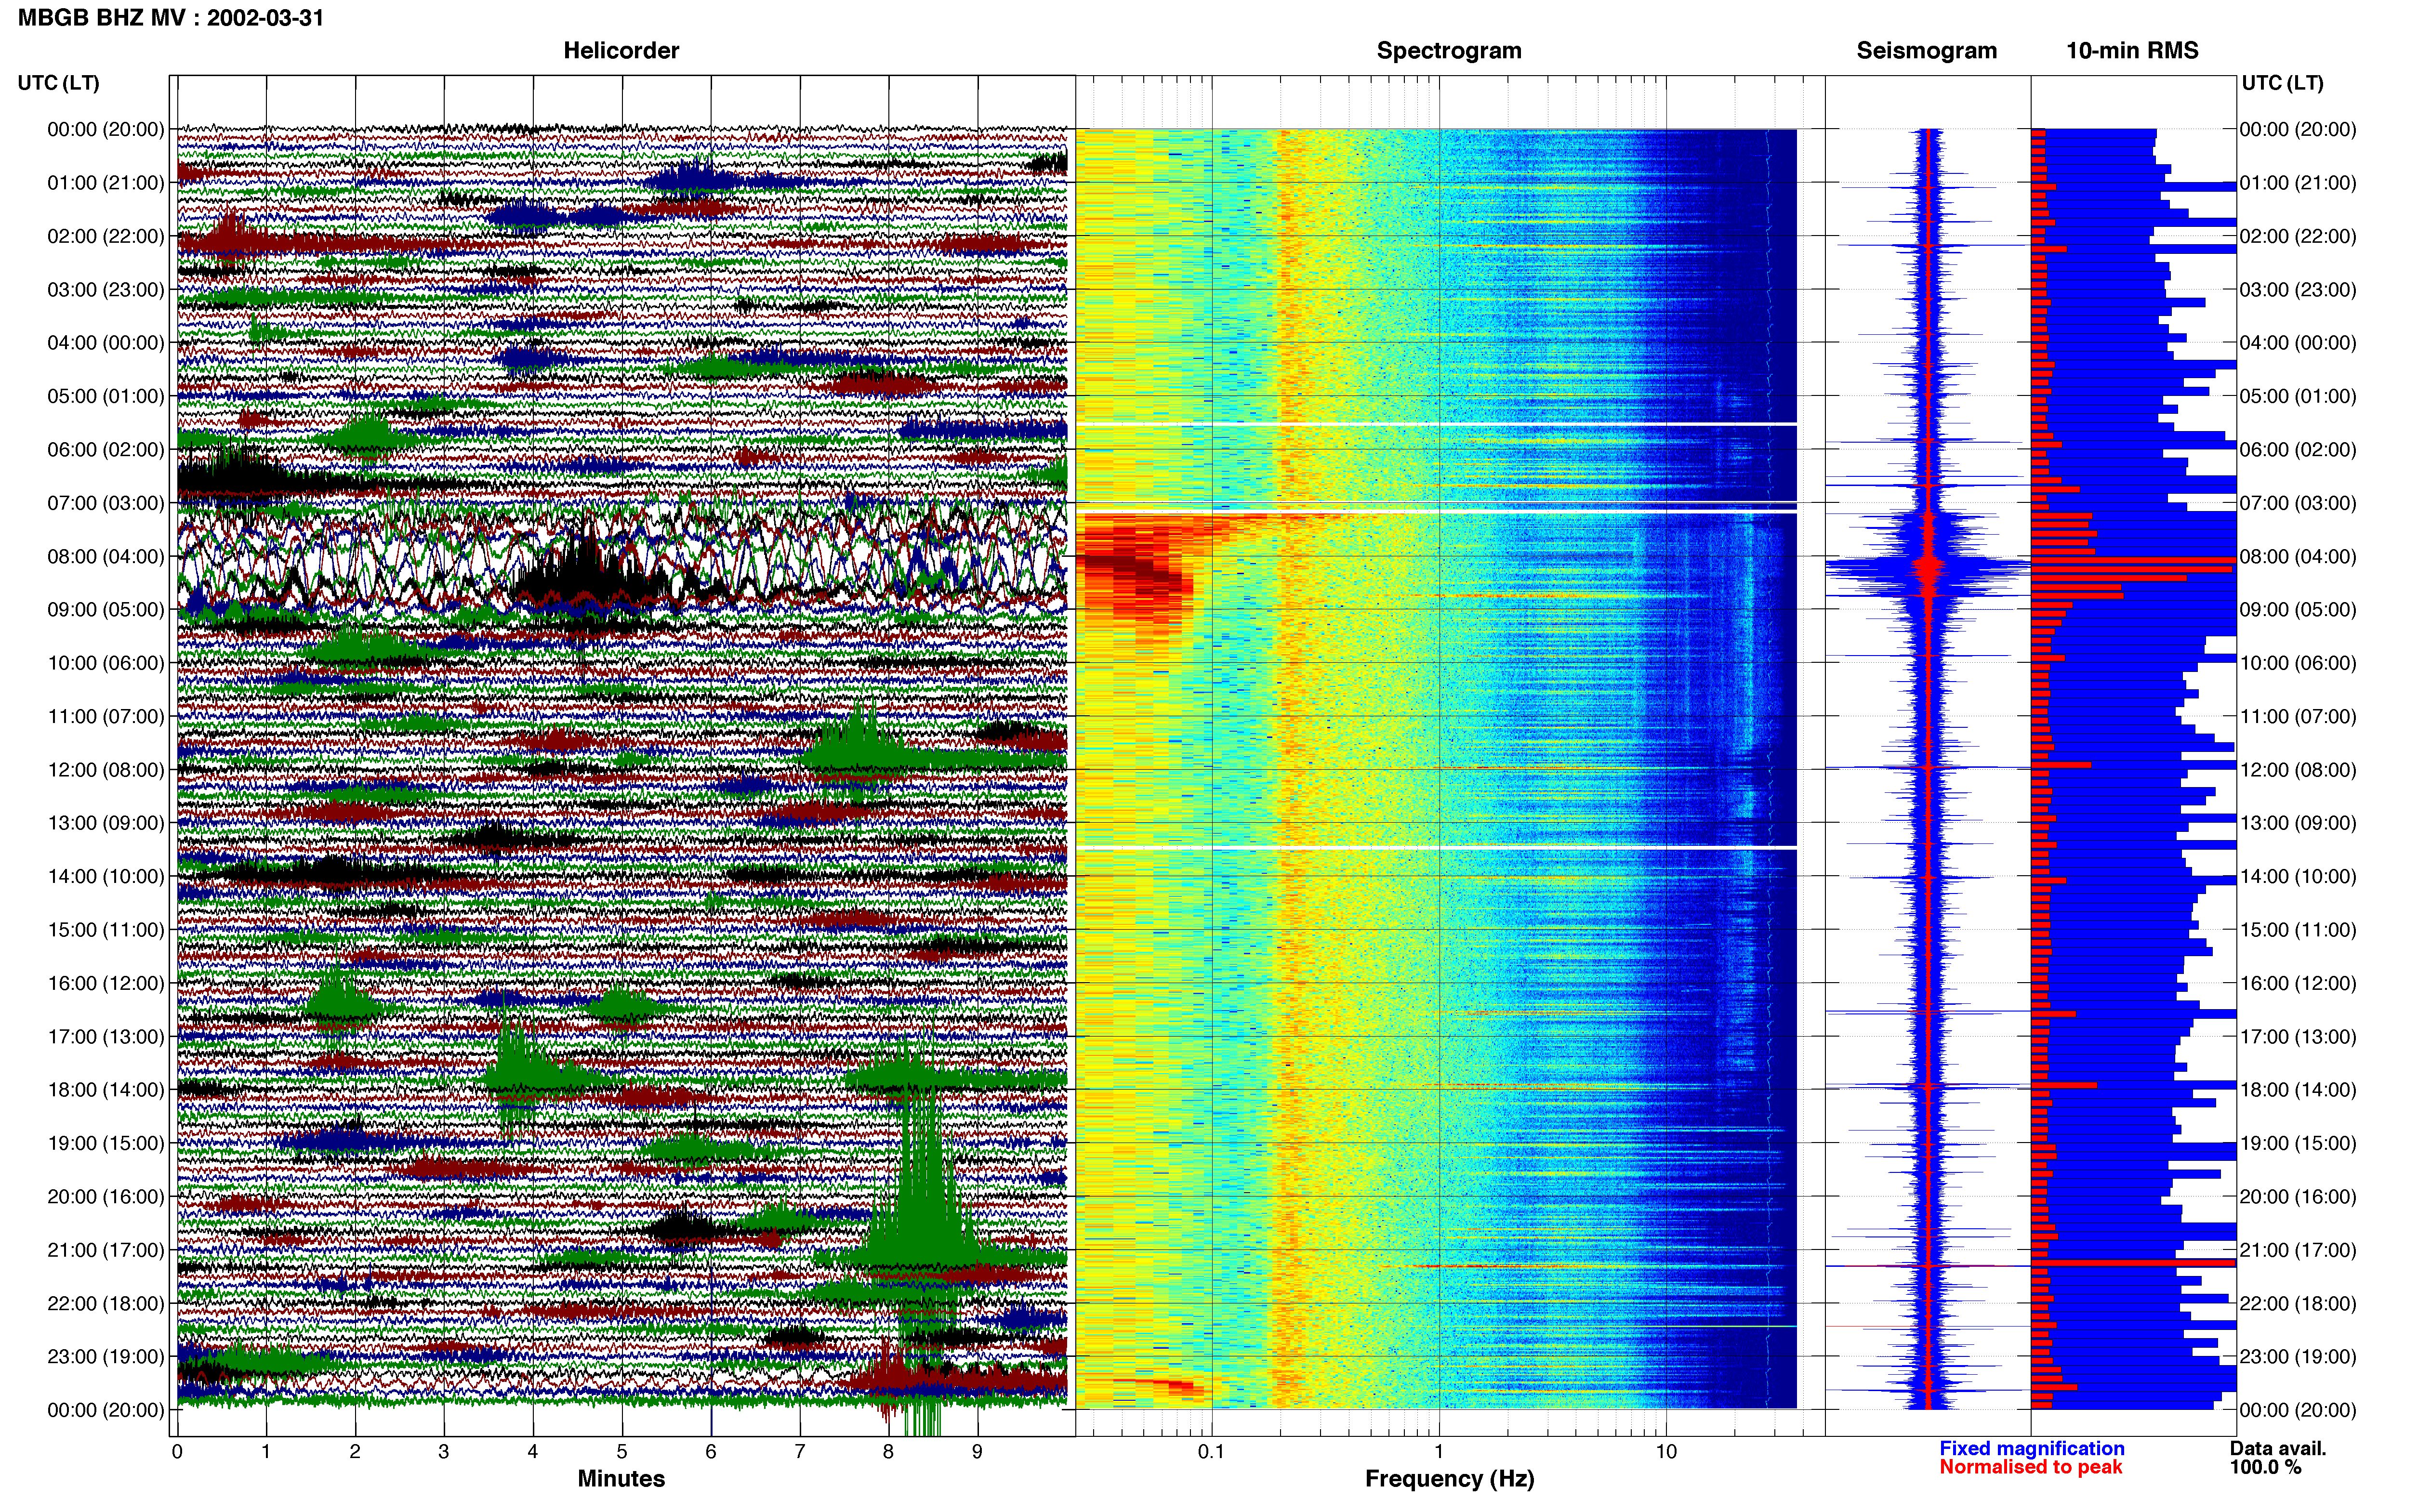The height and width of the screenshot is (1512, 2418).
Task: Click the 'Fixed magnification' legend text
Action: (2032, 1449)
